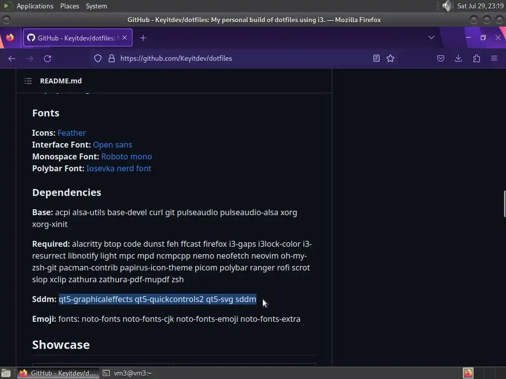506x379 pixels.
Task: Show site security padlock info
Action: tap(112, 58)
